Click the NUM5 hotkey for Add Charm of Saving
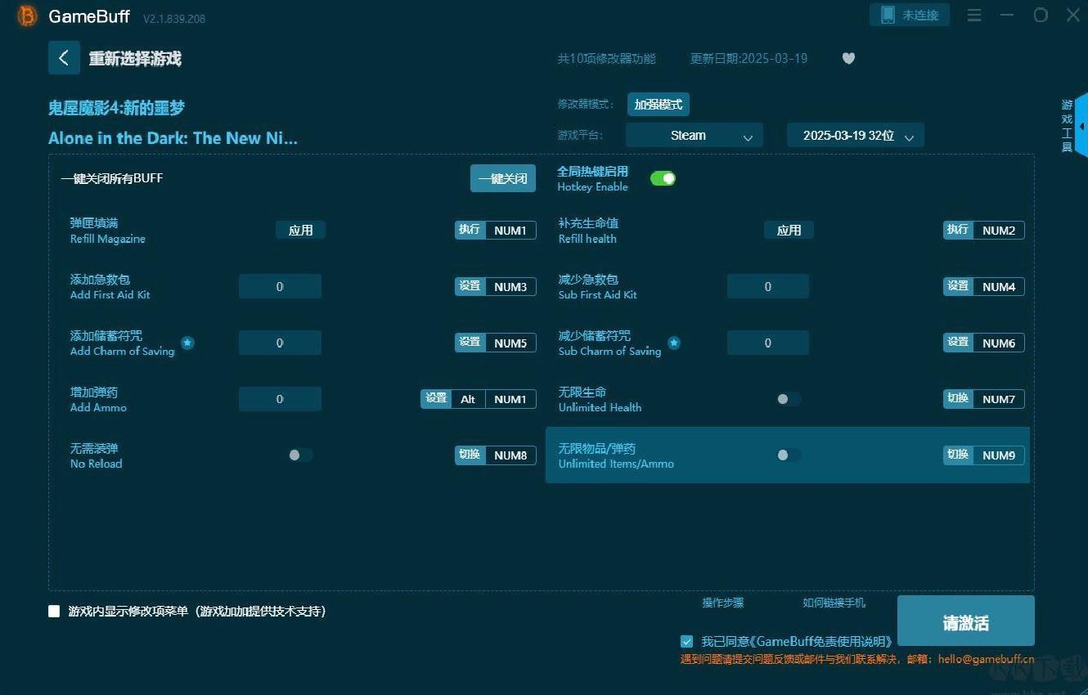 (x=510, y=343)
